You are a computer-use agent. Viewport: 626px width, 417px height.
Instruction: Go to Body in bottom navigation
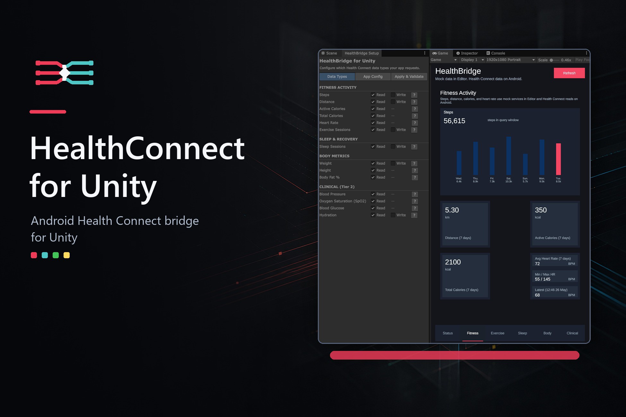click(547, 333)
